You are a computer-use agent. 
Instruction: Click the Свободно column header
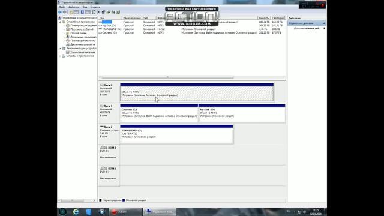[x=278, y=18]
